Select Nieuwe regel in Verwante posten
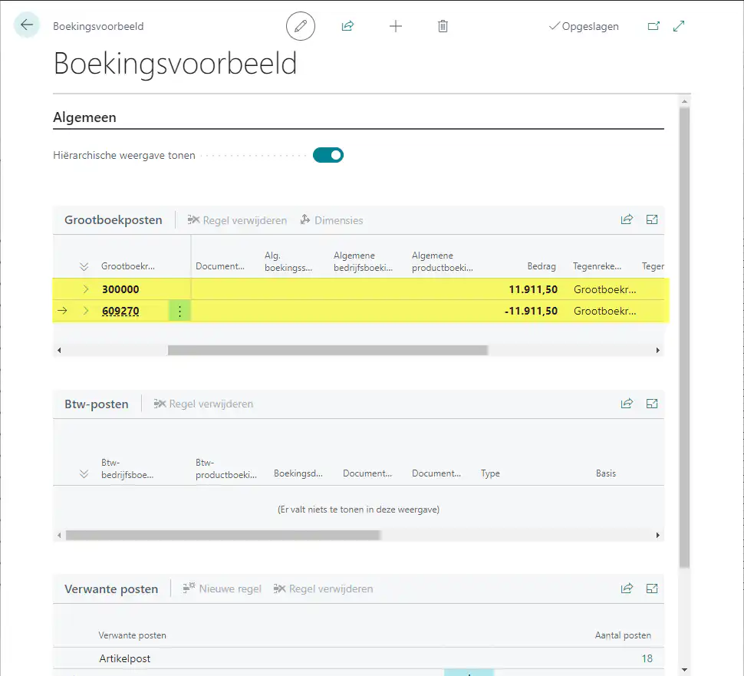This screenshot has width=744, height=676. [222, 589]
